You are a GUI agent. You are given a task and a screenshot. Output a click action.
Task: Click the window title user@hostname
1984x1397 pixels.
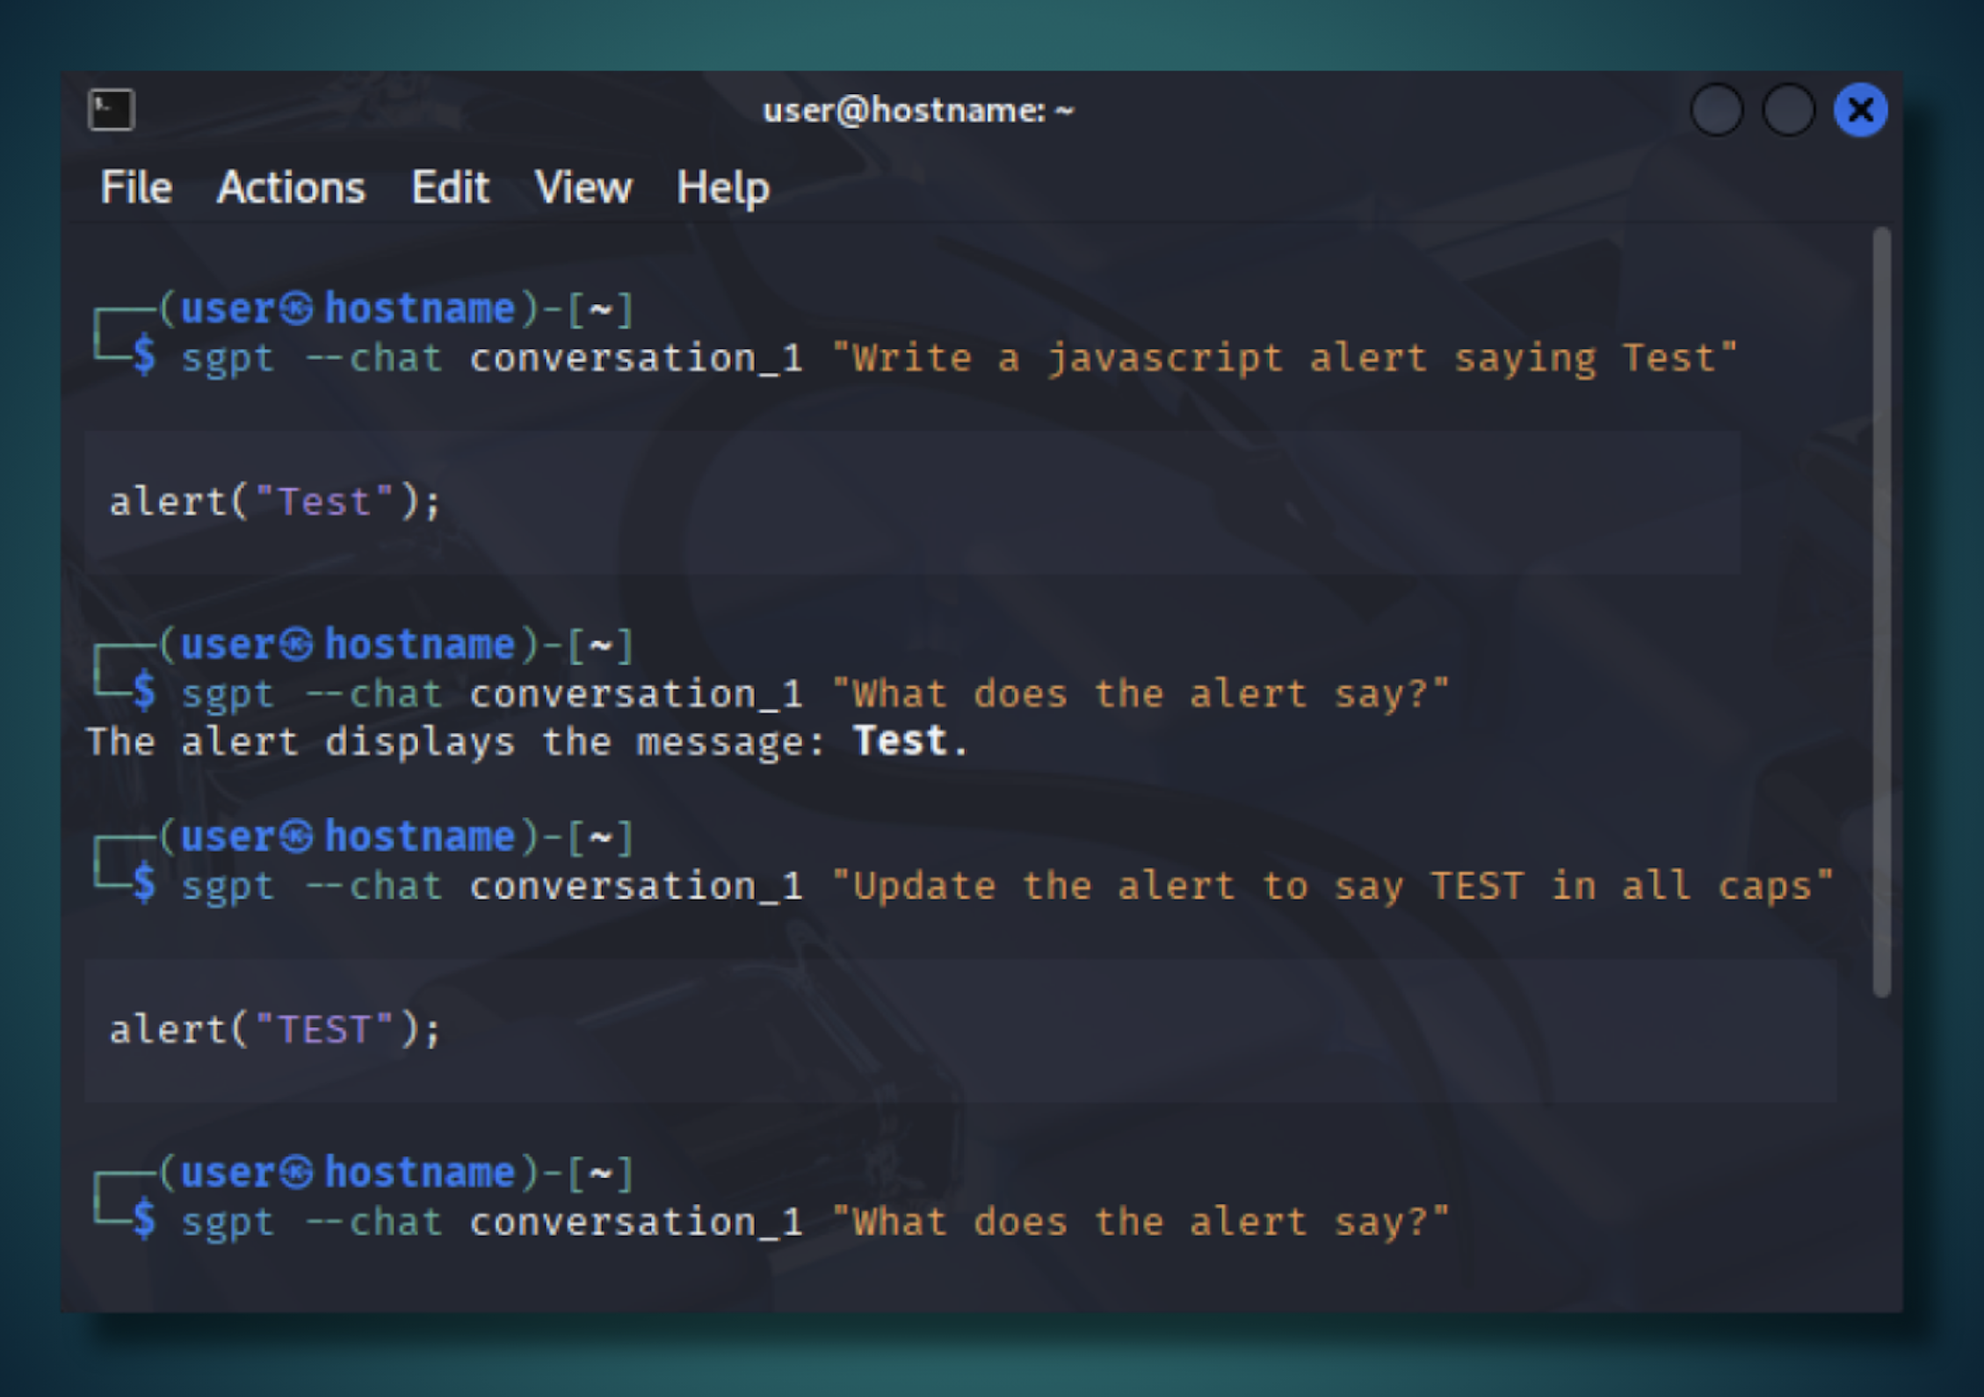pos(916,109)
